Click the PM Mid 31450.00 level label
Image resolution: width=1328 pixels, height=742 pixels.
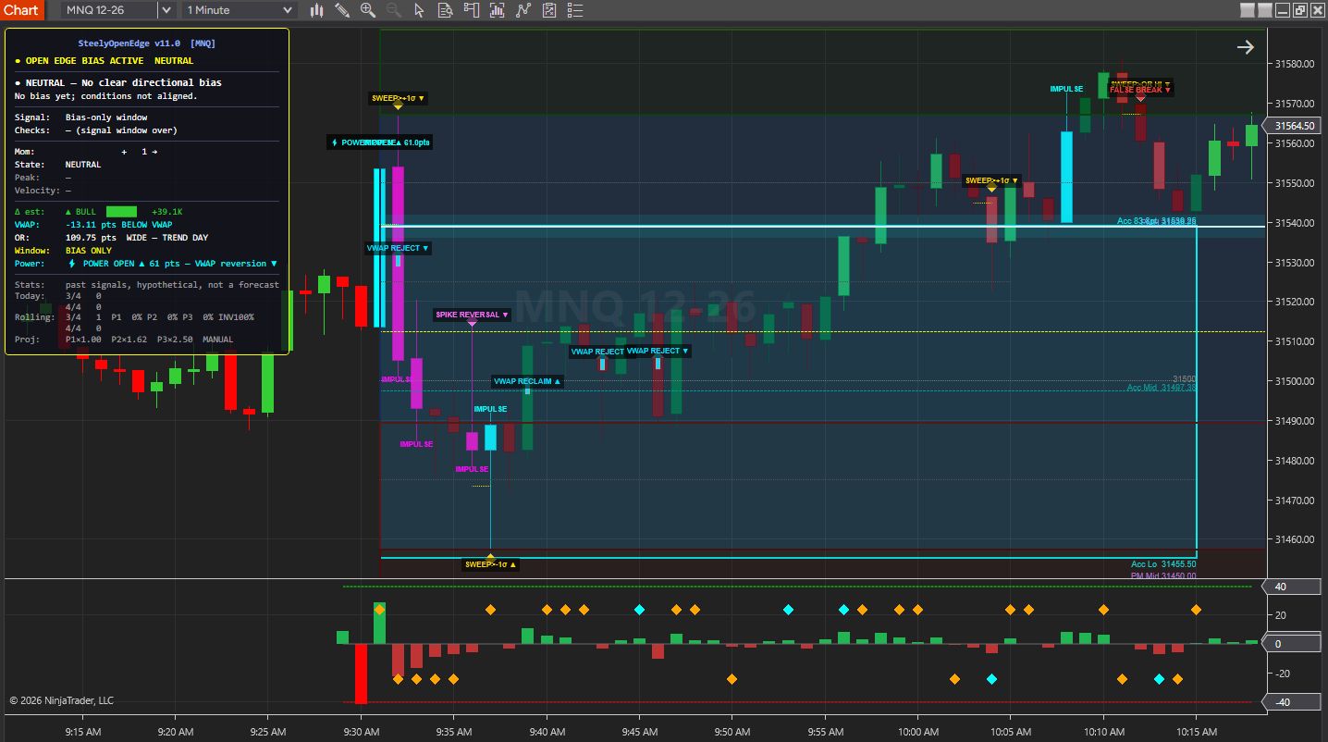(x=1163, y=575)
